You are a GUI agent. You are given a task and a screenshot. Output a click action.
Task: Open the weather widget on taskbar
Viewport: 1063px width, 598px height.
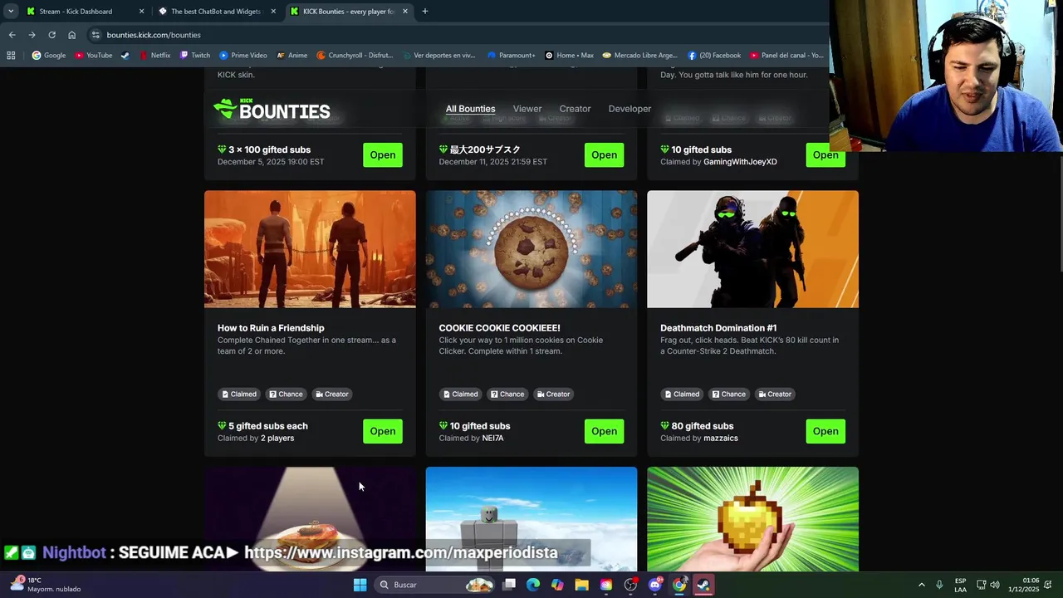click(46, 585)
